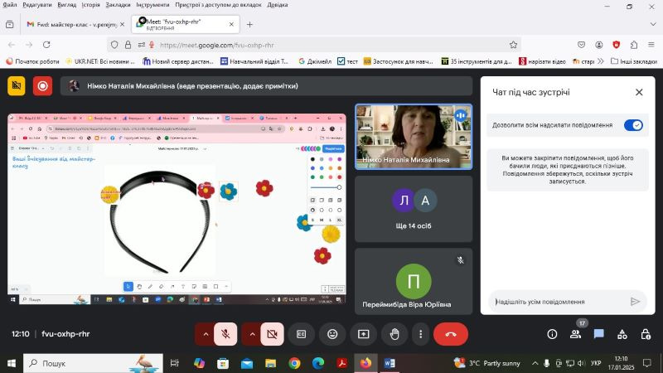This screenshot has height=373, width=663.
Task: Toggle allow everyone to send messages
Action: pos(633,125)
